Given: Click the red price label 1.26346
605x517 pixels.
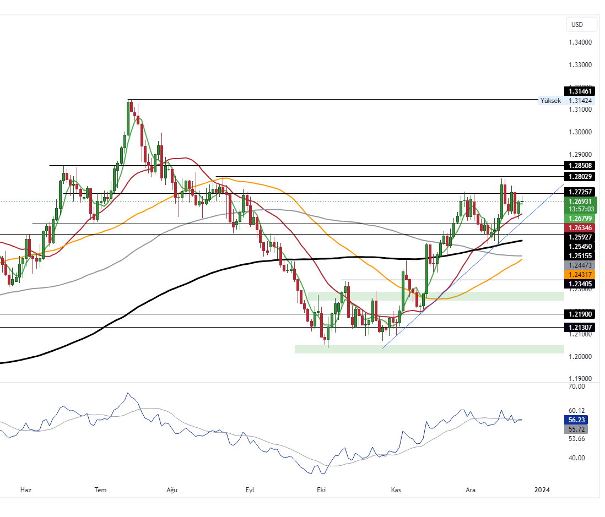Looking at the screenshot, I should [579, 227].
